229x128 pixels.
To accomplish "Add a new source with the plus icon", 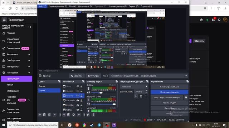I will tap(64, 114).
